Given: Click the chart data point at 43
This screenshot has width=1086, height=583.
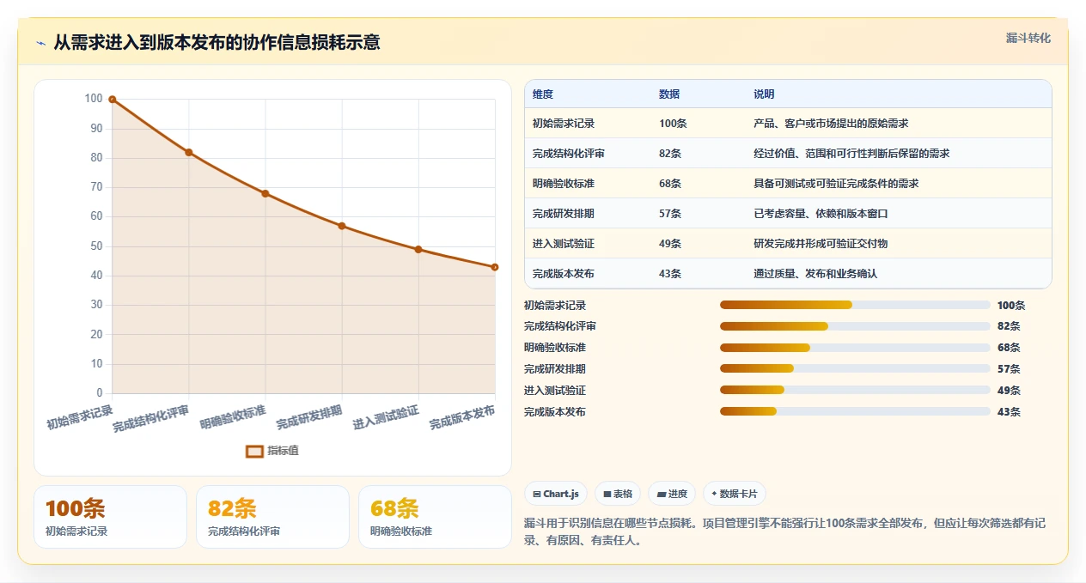Looking at the screenshot, I should 495,267.
